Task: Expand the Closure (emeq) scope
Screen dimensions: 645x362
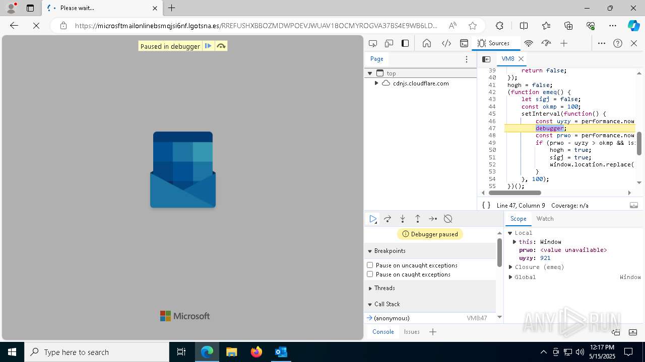Action: [x=510, y=267]
